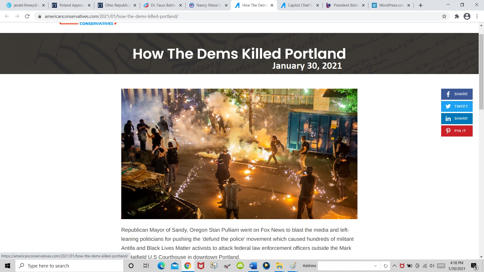Expand the taskbar Address dropdown

375,266
